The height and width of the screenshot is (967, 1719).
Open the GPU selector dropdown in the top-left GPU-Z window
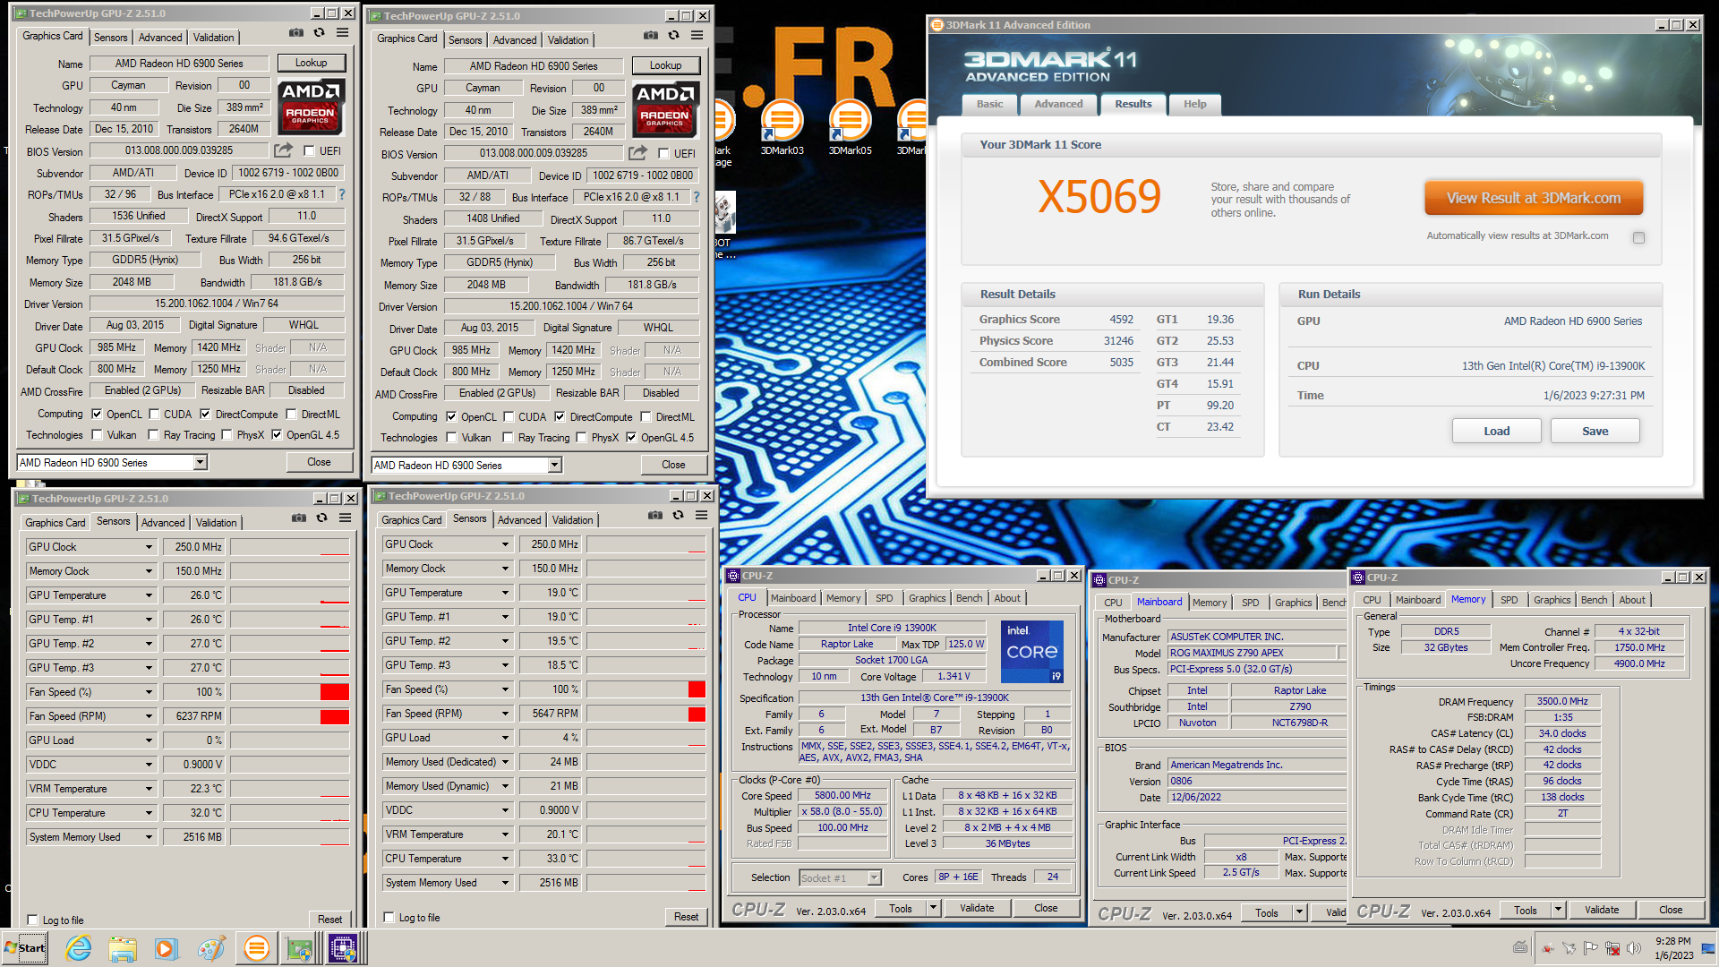pos(201,463)
